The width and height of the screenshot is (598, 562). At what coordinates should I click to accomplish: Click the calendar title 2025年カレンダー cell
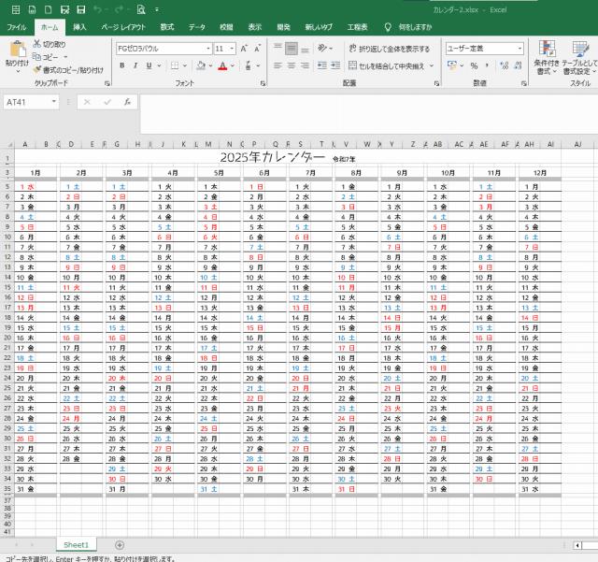tap(273, 157)
